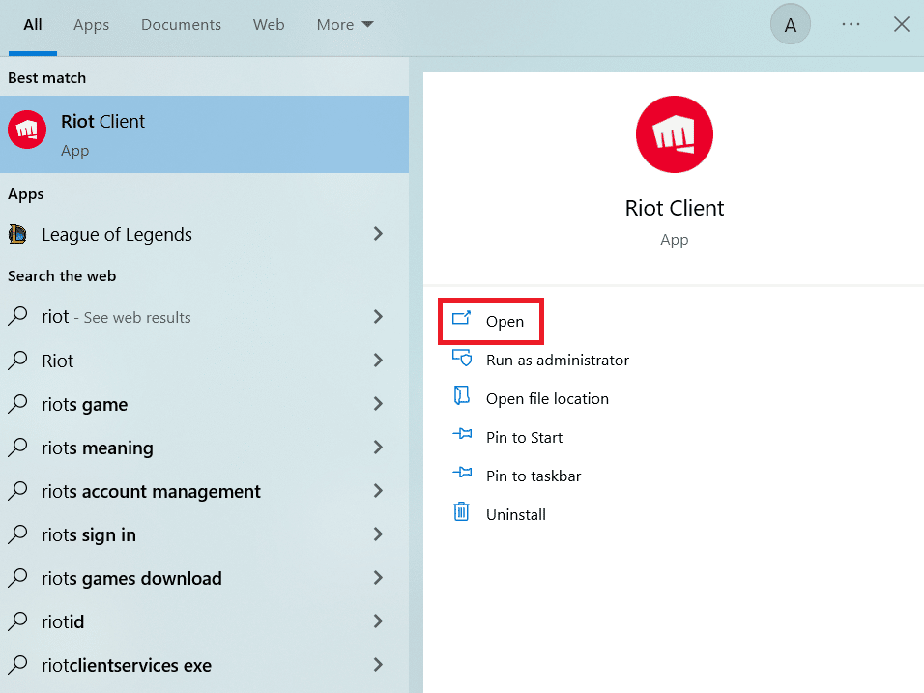The image size is (924, 693).
Task: Select the 'Riot Client' best match title
Action: 102,121
